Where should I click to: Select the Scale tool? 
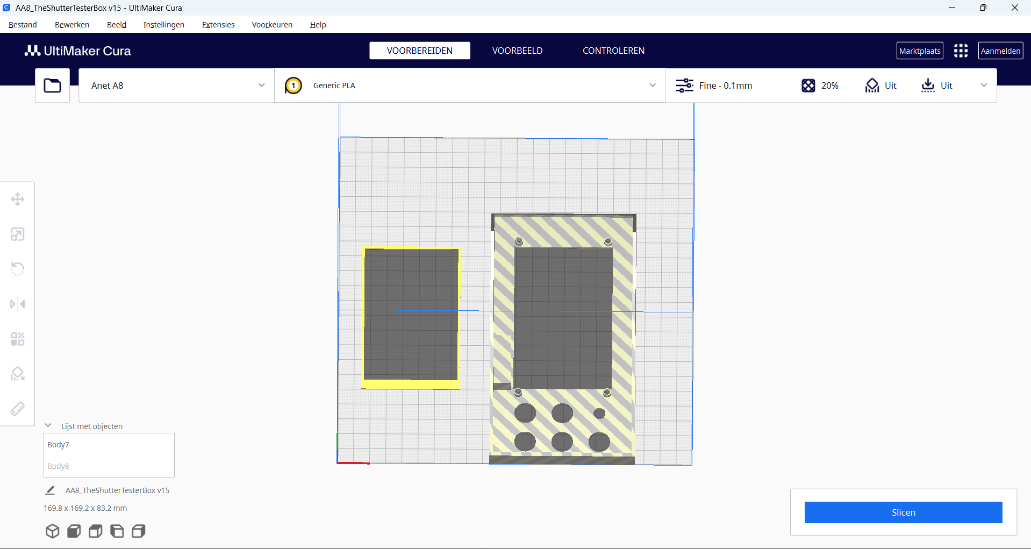tap(17, 234)
